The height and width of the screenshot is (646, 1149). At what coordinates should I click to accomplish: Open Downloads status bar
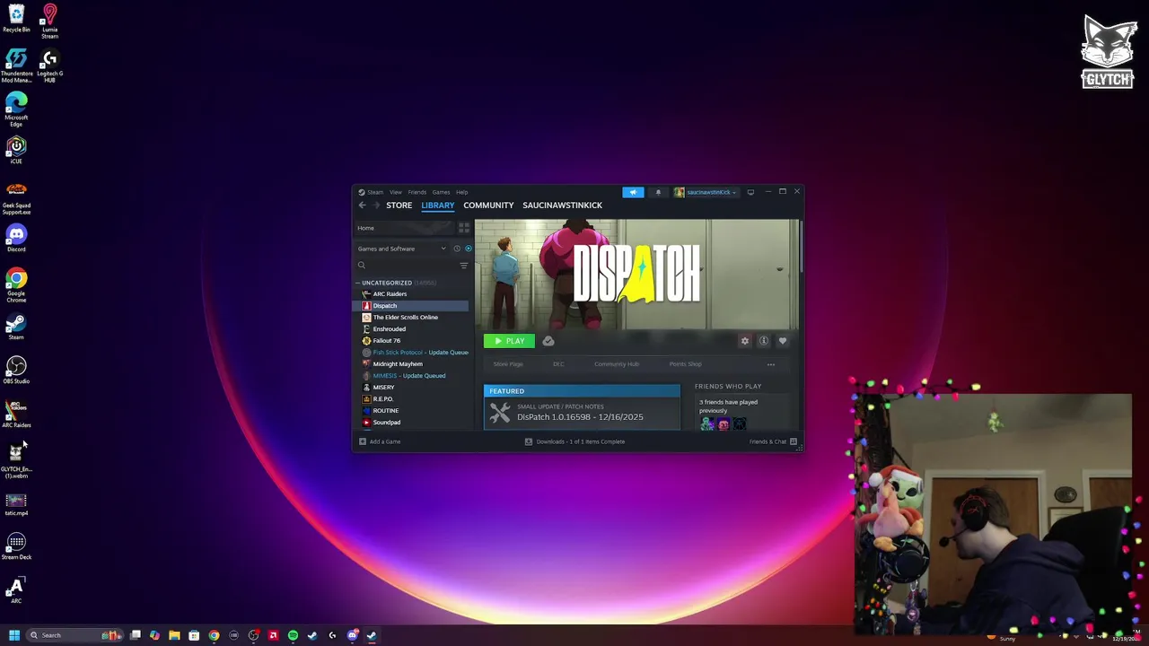[x=574, y=441]
